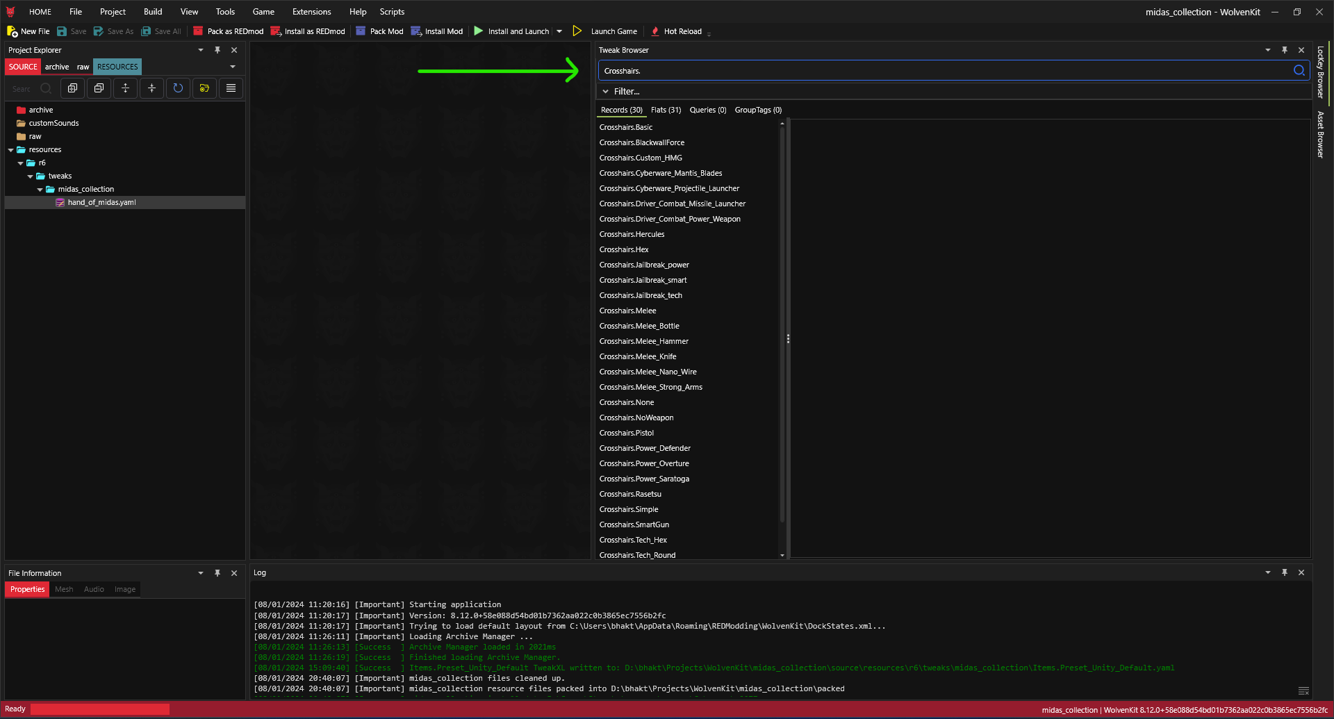1334x719 pixels.
Task: Switch to the Flats (31) tab
Action: click(666, 110)
